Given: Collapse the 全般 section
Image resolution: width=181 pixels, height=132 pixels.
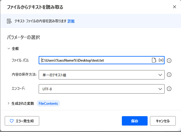Looking at the screenshot, I should [9, 48].
